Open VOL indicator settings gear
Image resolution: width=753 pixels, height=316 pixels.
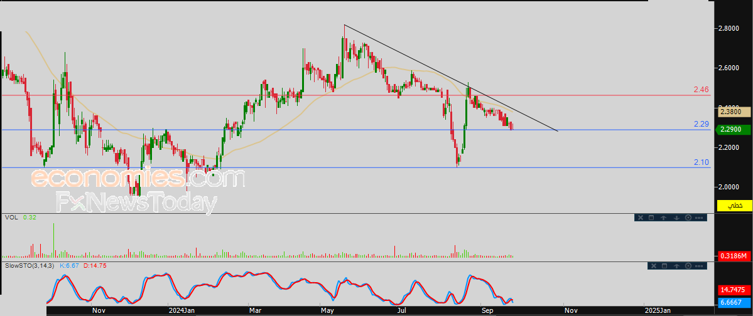[688, 218]
